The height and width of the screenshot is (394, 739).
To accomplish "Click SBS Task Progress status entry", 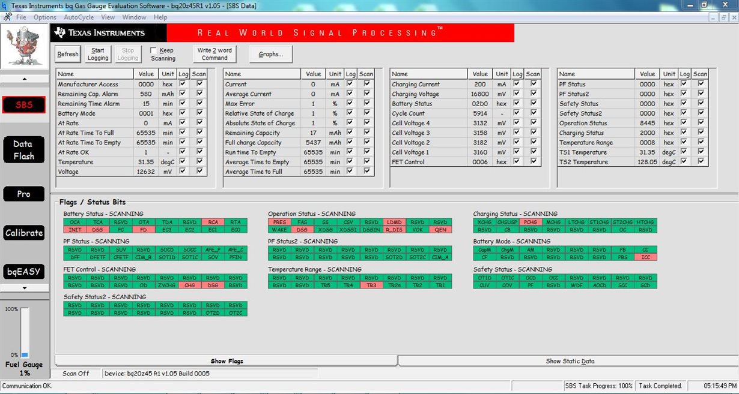I will click(599, 386).
